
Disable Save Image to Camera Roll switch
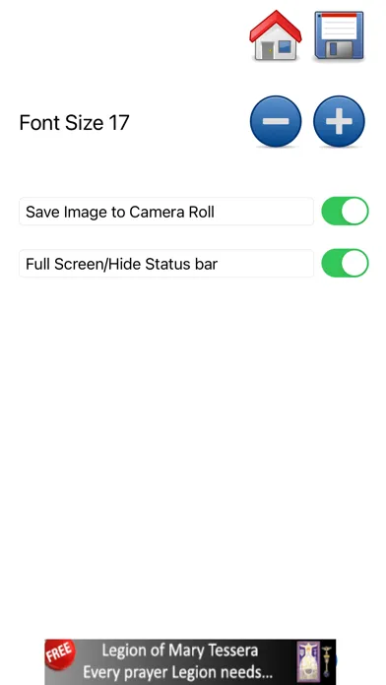pyautogui.click(x=345, y=211)
